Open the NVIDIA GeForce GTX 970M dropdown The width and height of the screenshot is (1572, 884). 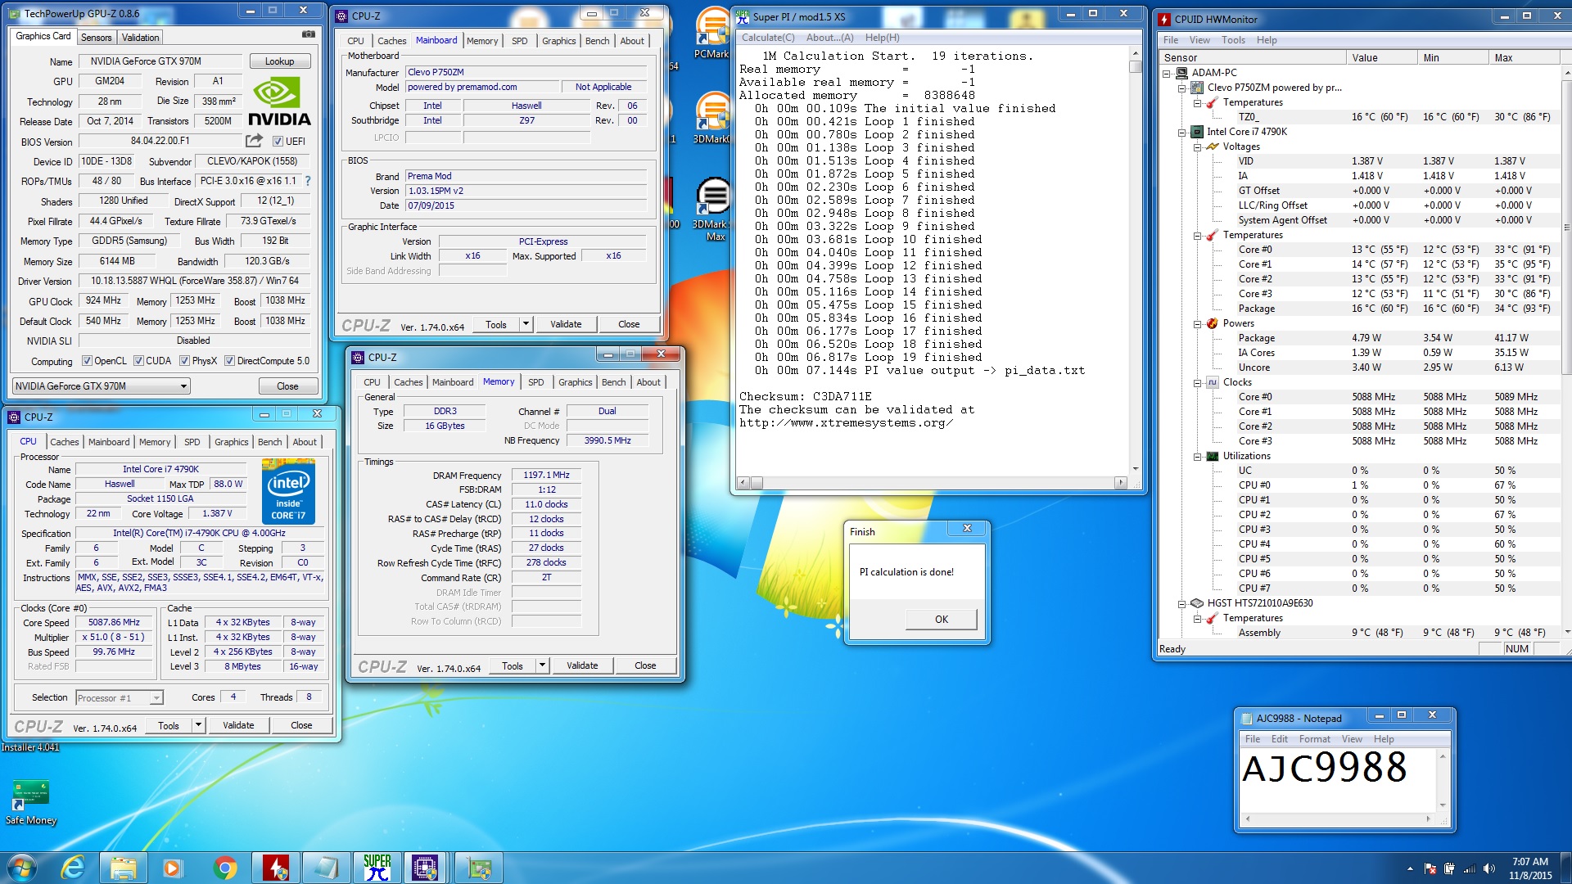point(183,386)
